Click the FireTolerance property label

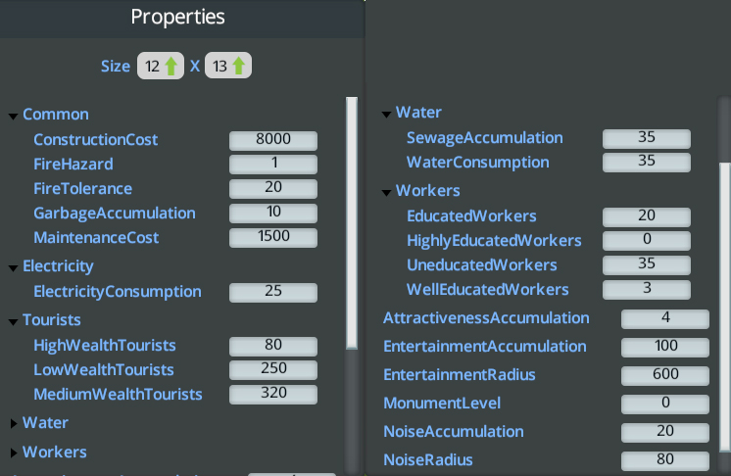click(82, 188)
